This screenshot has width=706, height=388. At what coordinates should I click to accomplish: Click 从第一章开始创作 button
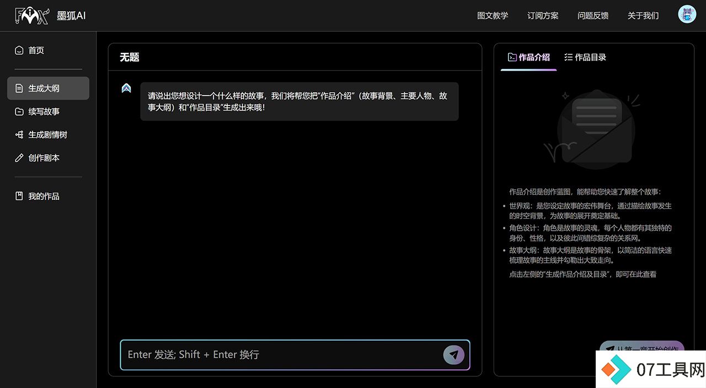[x=642, y=349]
